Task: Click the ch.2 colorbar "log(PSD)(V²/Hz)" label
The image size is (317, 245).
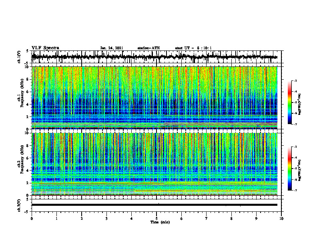Action: click(x=299, y=170)
